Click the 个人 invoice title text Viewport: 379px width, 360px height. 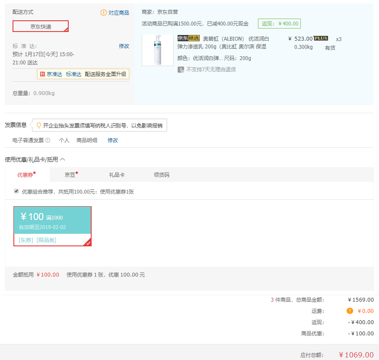point(64,140)
